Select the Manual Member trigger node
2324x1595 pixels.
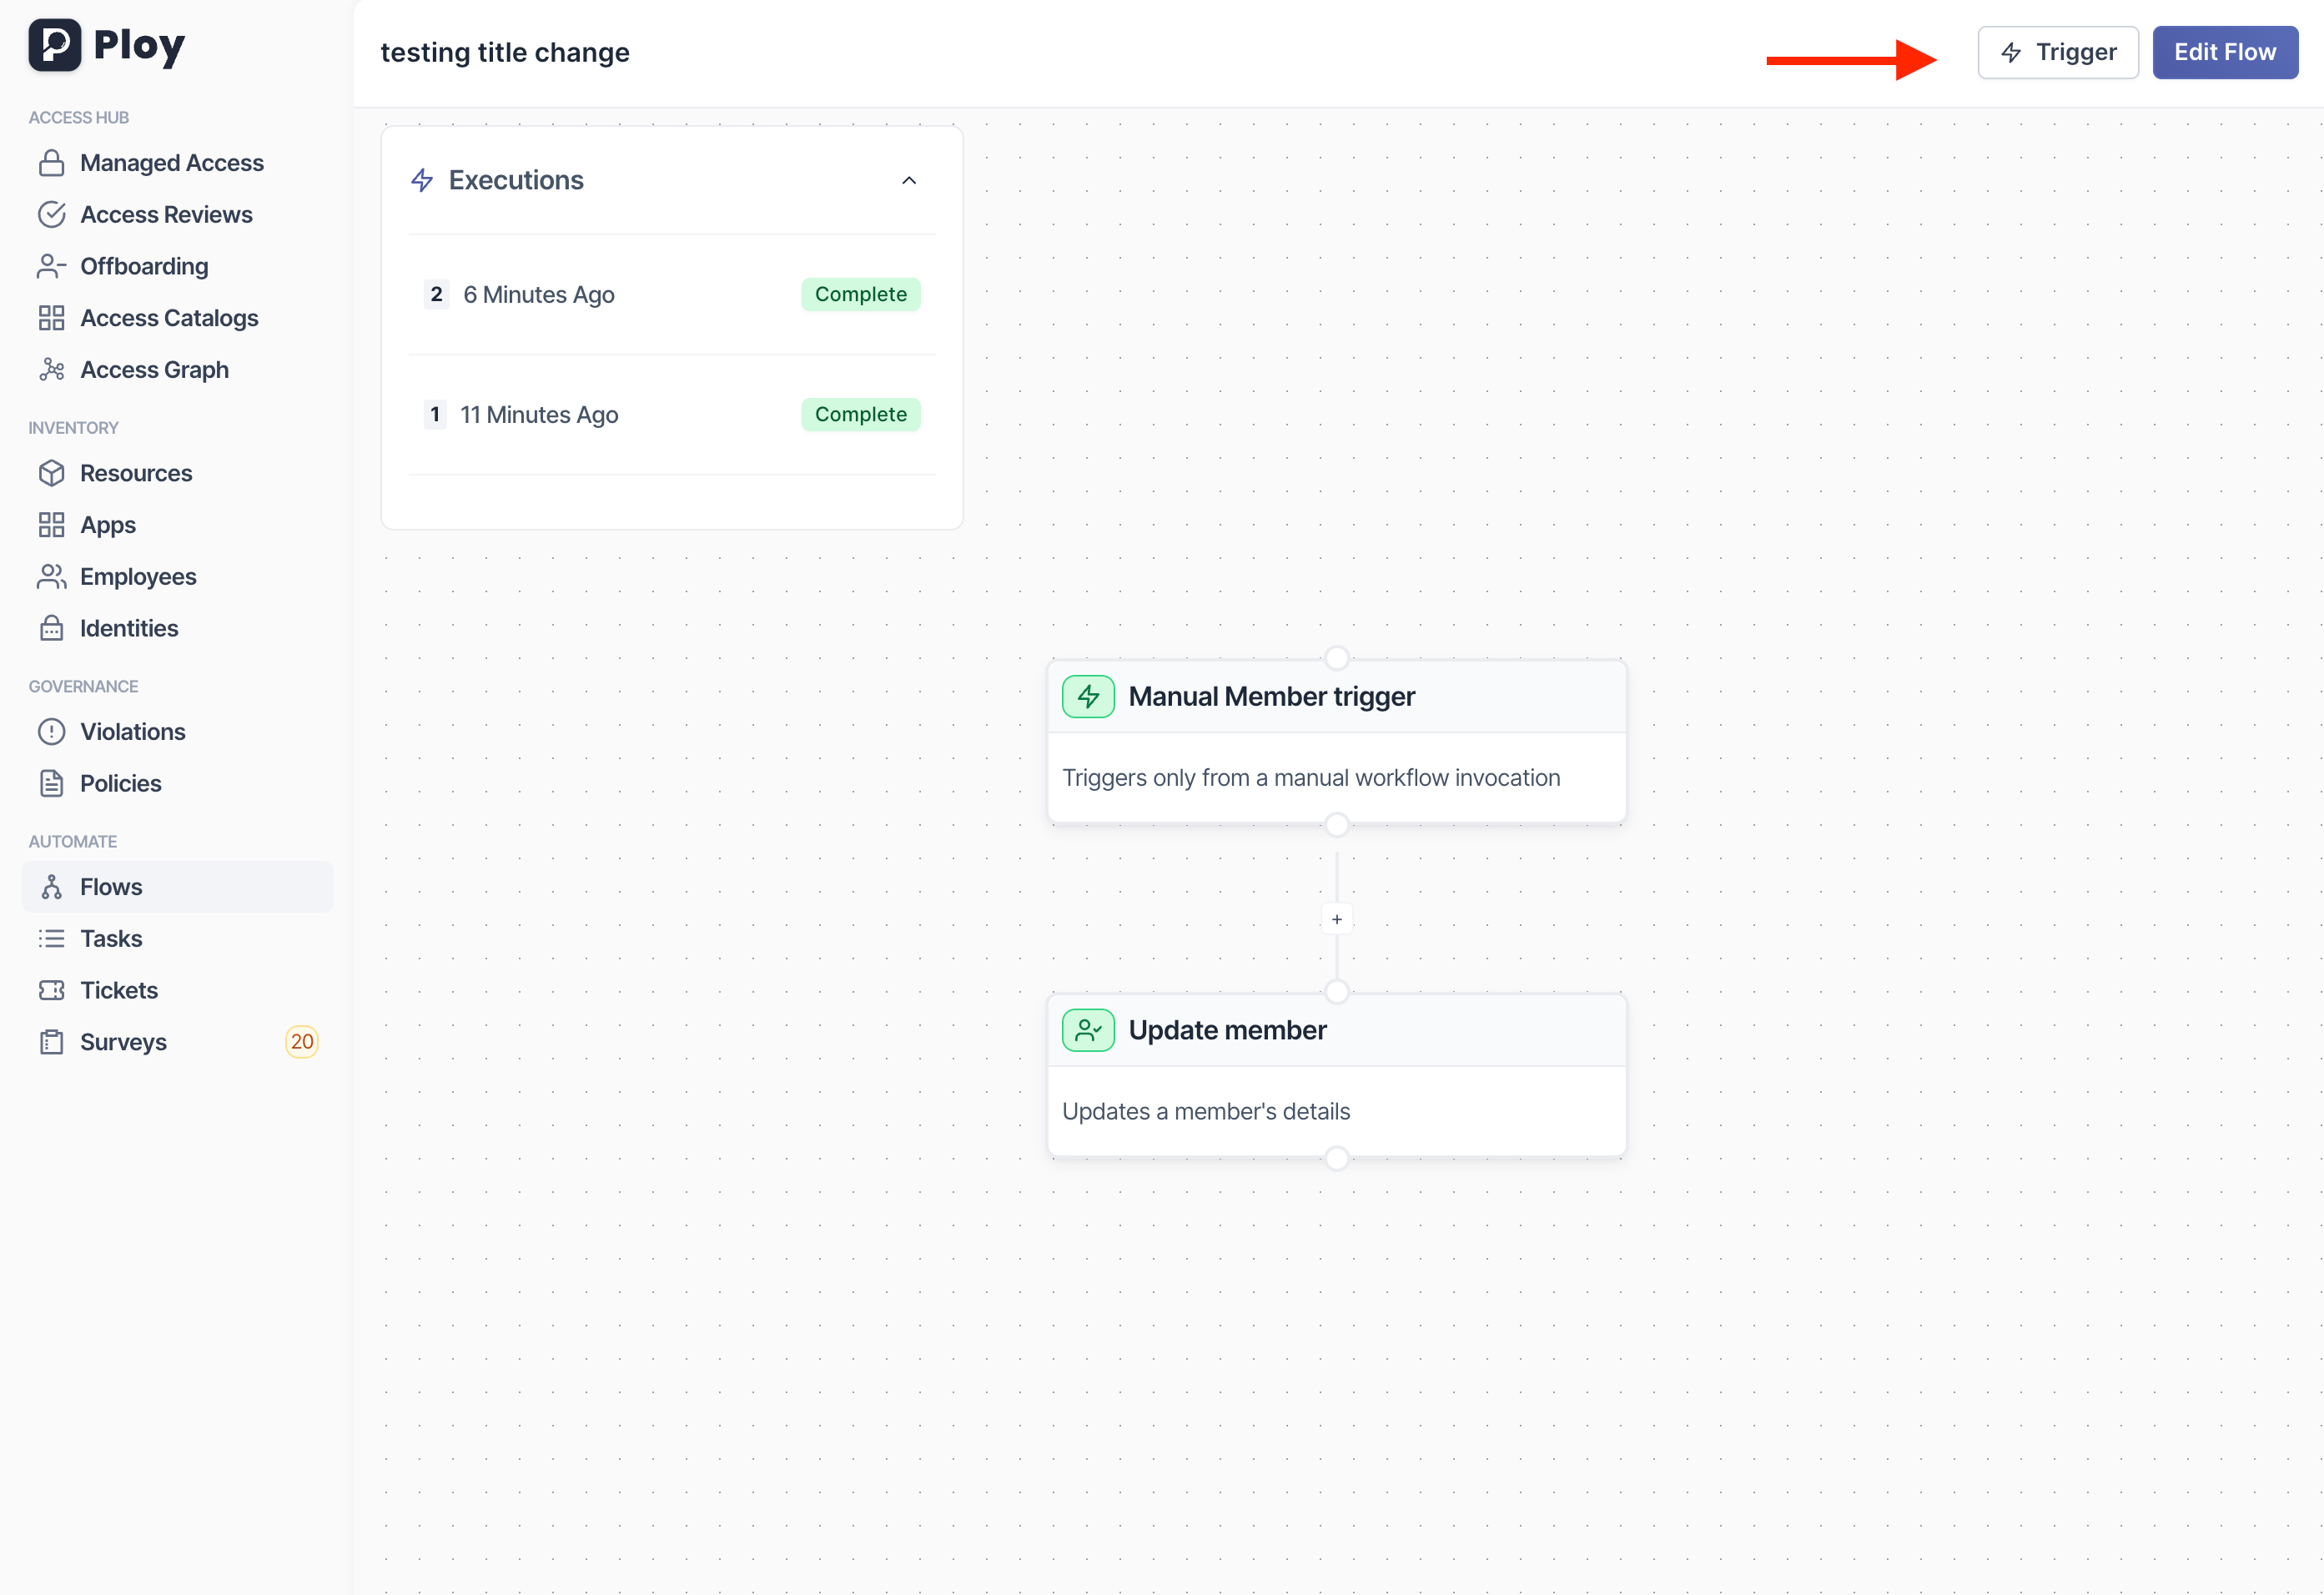coord(1337,742)
